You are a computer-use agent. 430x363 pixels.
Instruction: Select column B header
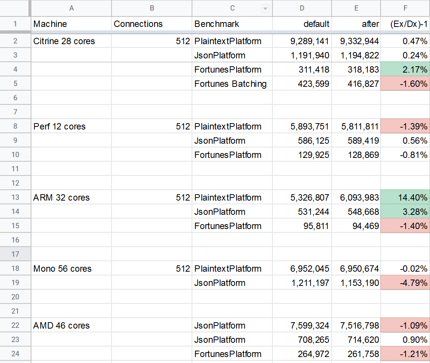tap(152, 8)
